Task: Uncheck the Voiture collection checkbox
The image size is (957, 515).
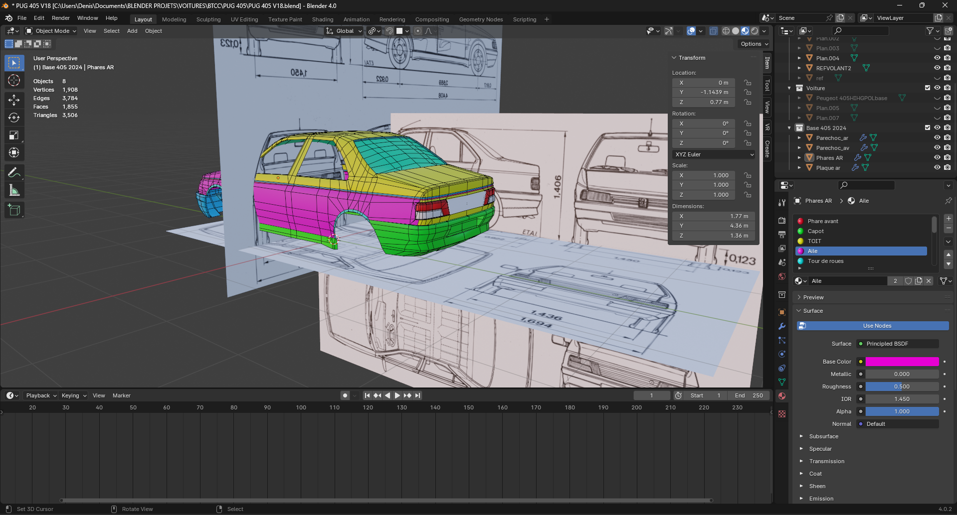Action: 928,88
